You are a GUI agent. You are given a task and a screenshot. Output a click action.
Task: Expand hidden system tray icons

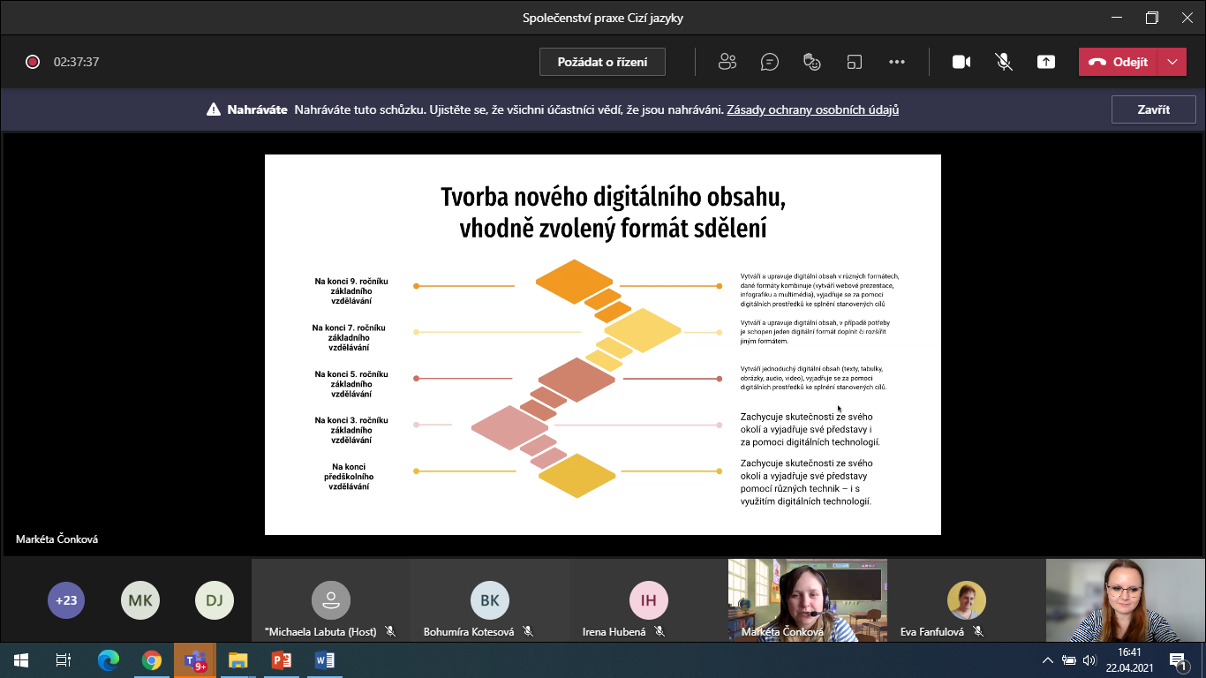point(1047,659)
